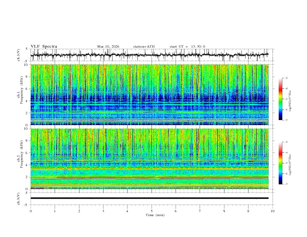Click time axis tick label "9"
The image size is (307, 237).
[x=248, y=211]
